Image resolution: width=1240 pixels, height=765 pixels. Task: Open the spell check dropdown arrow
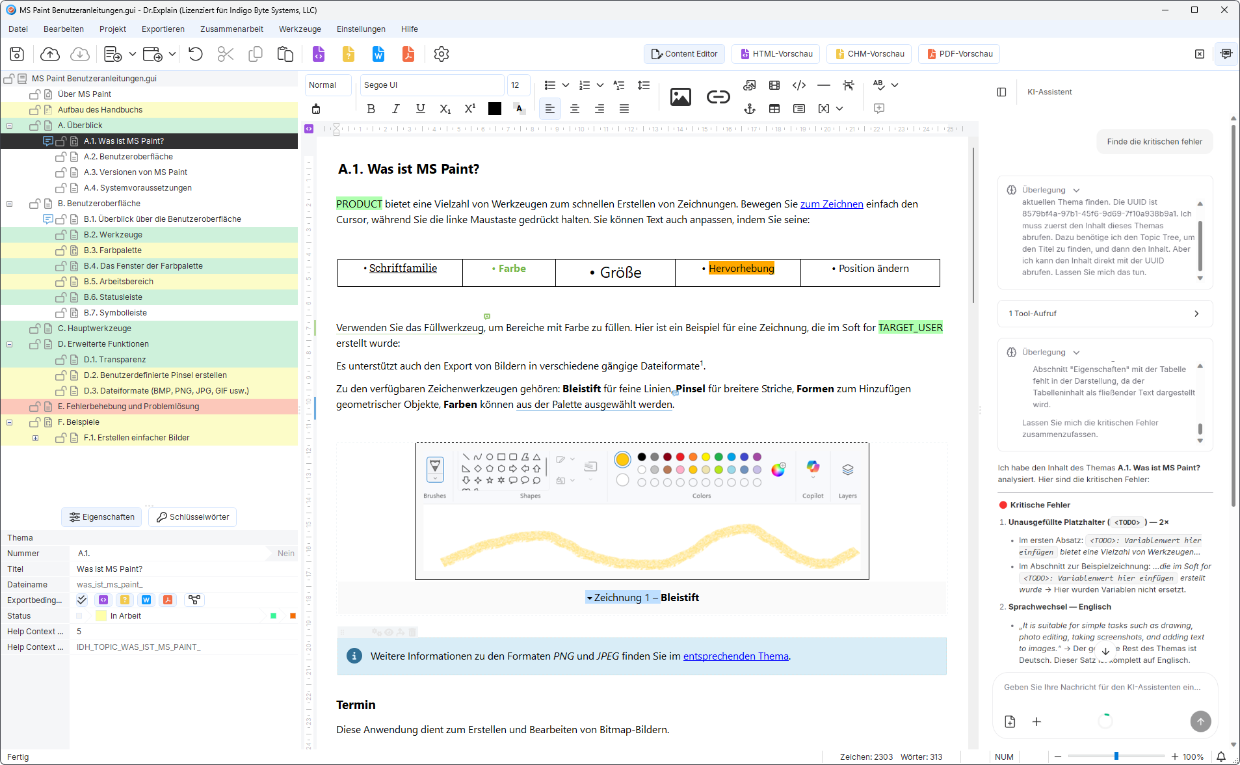coord(895,85)
